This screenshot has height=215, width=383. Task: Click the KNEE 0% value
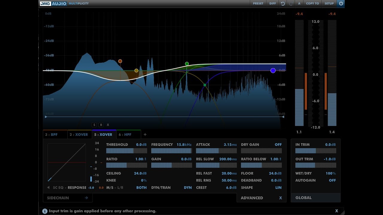144,180
